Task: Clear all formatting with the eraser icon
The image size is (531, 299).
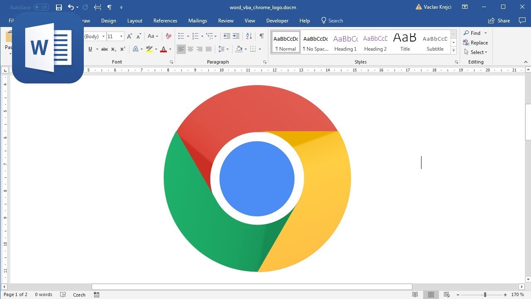Action: (168, 37)
